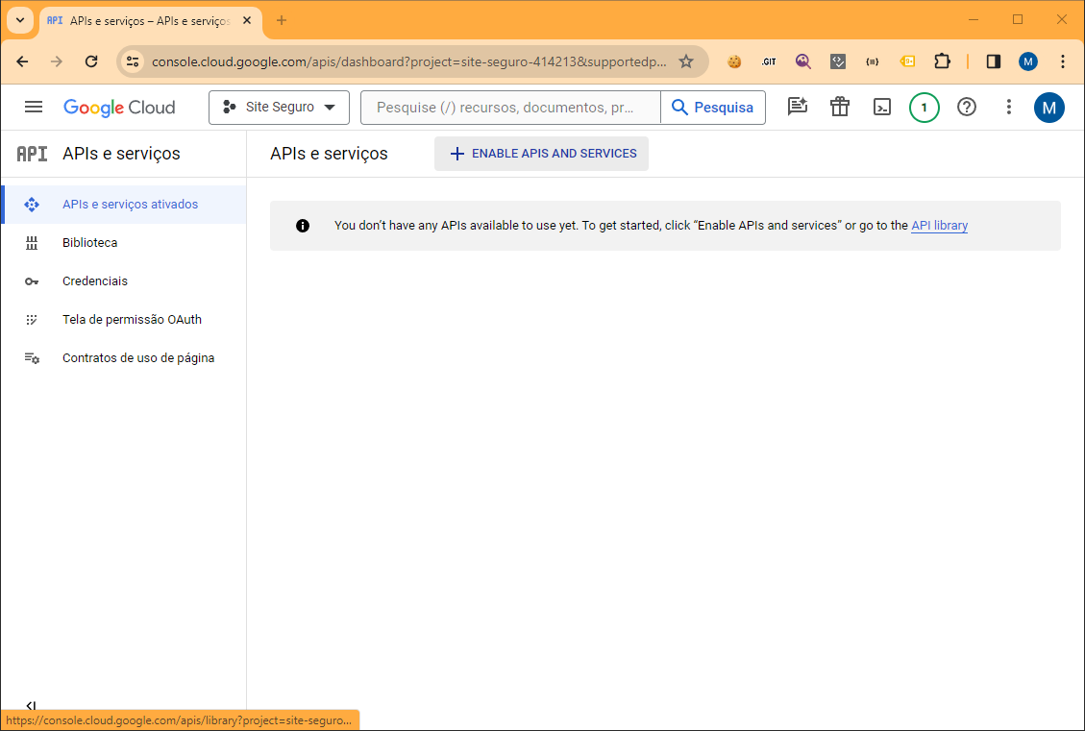The height and width of the screenshot is (731, 1085).
Task: Open the Chrome three-dot menu
Action: point(1063,61)
